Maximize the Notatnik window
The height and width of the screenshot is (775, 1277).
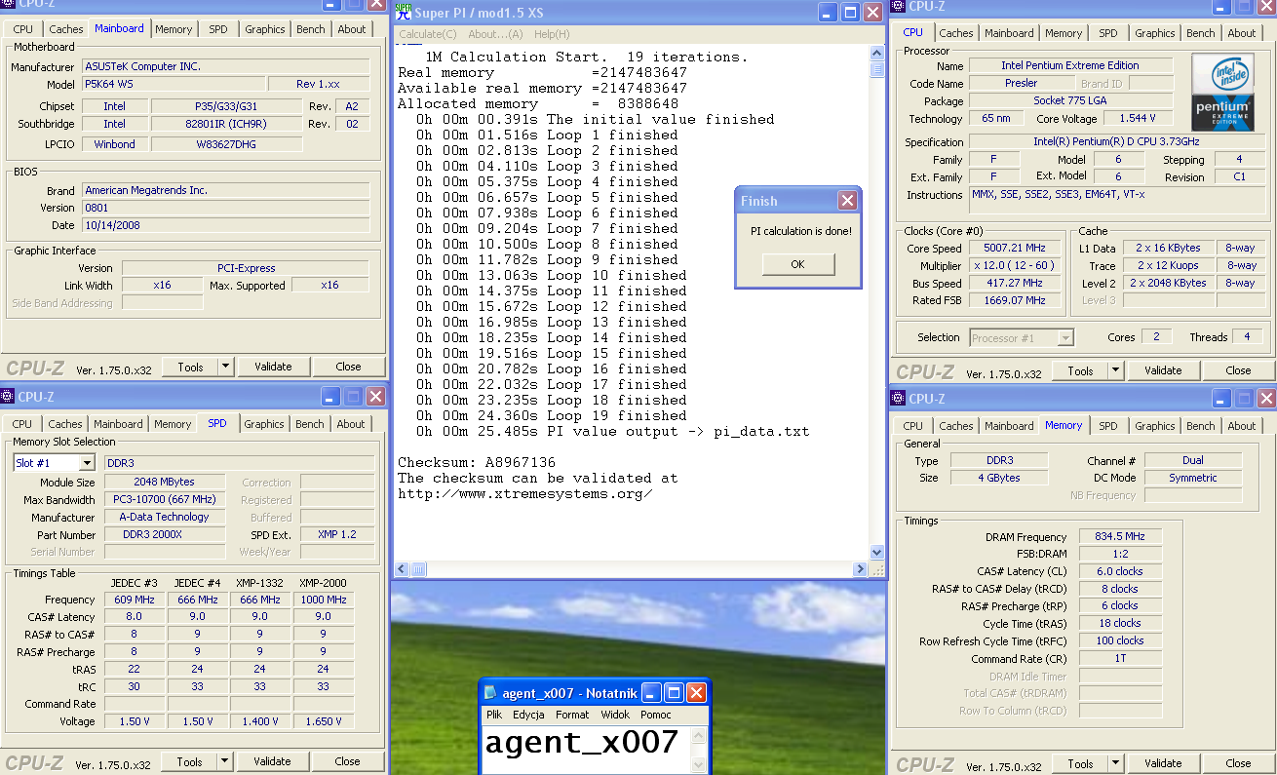[x=674, y=693]
